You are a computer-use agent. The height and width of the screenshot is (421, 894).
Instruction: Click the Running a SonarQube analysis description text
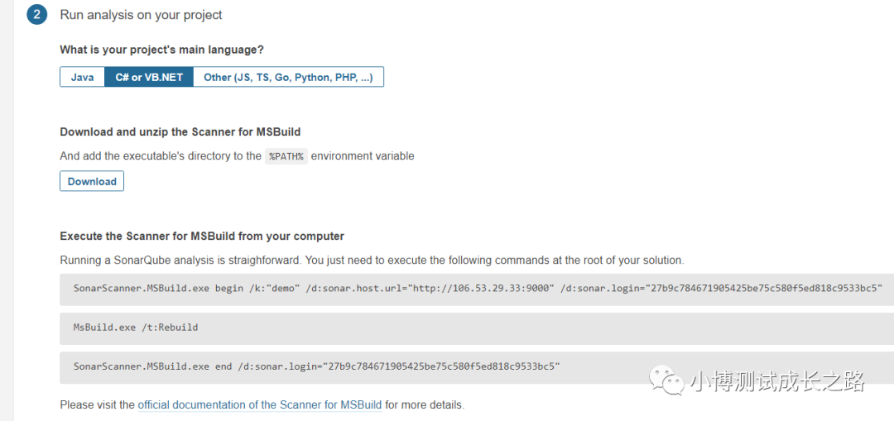pos(372,261)
